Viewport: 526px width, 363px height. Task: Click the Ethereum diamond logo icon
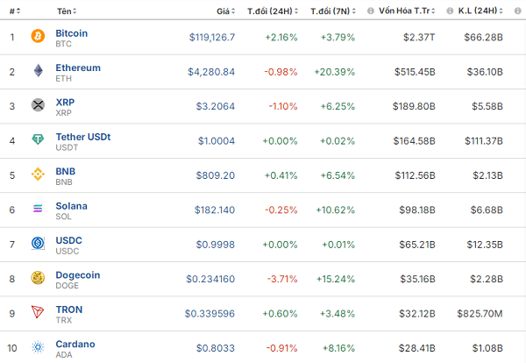pyautogui.click(x=39, y=70)
